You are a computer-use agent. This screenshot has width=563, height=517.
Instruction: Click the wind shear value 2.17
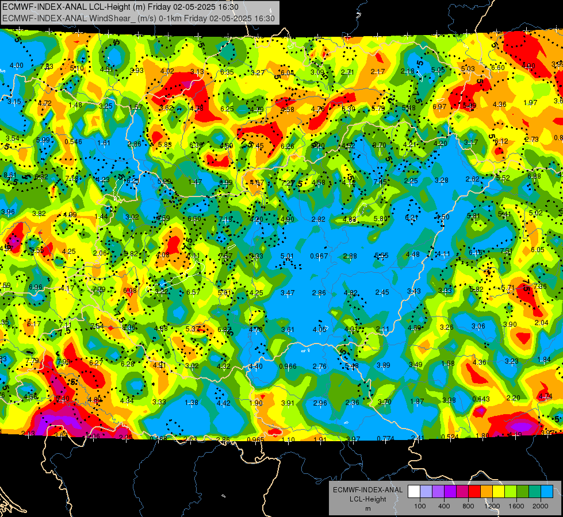pos(378,72)
